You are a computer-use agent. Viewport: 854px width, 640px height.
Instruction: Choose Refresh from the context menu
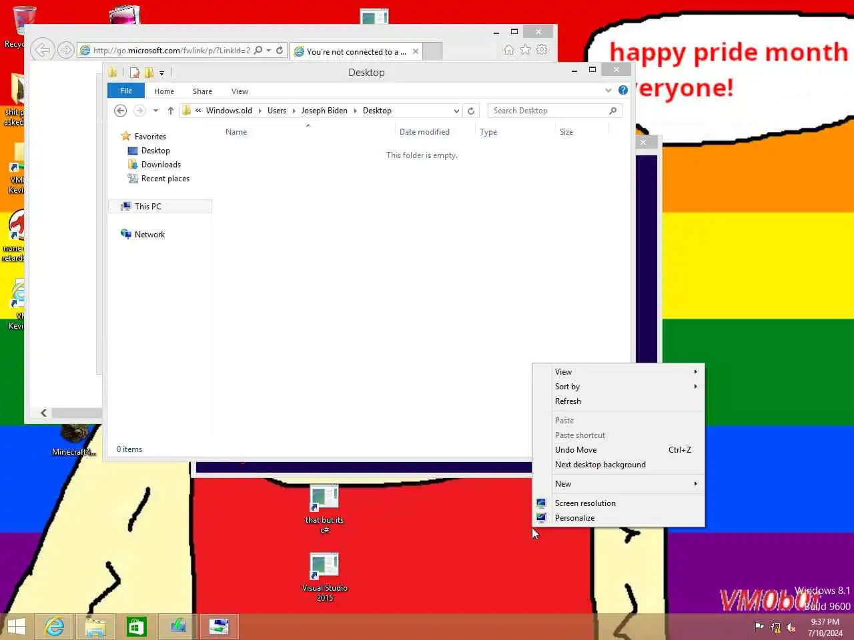pyautogui.click(x=618, y=401)
